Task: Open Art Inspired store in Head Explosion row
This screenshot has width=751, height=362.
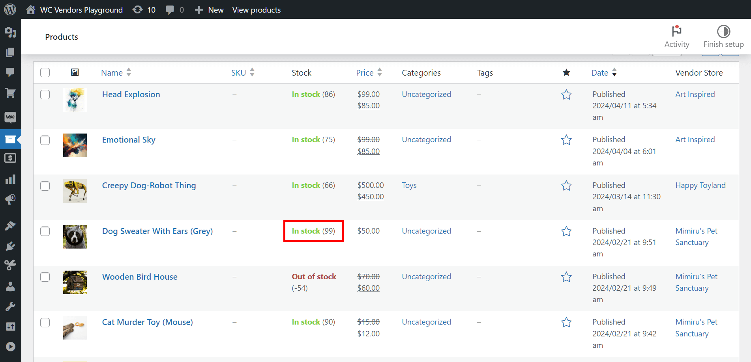Action: [695, 94]
